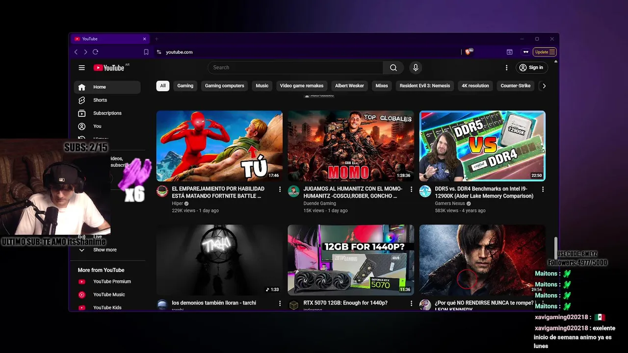
Task: Go to Home in the sidebar
Action: (x=107, y=87)
